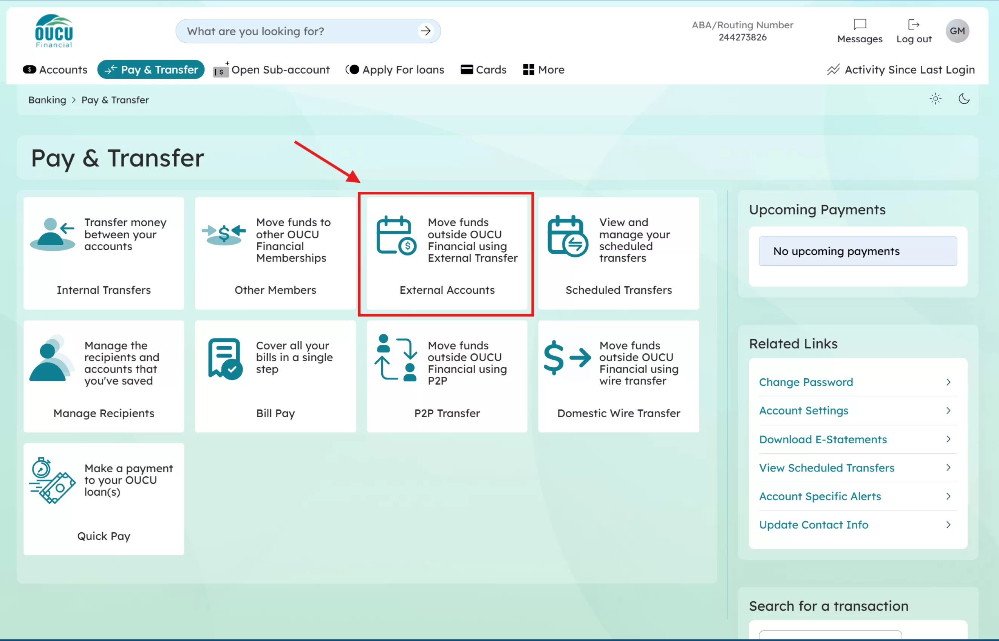Open Activity Since Last Login

pyautogui.click(x=901, y=69)
